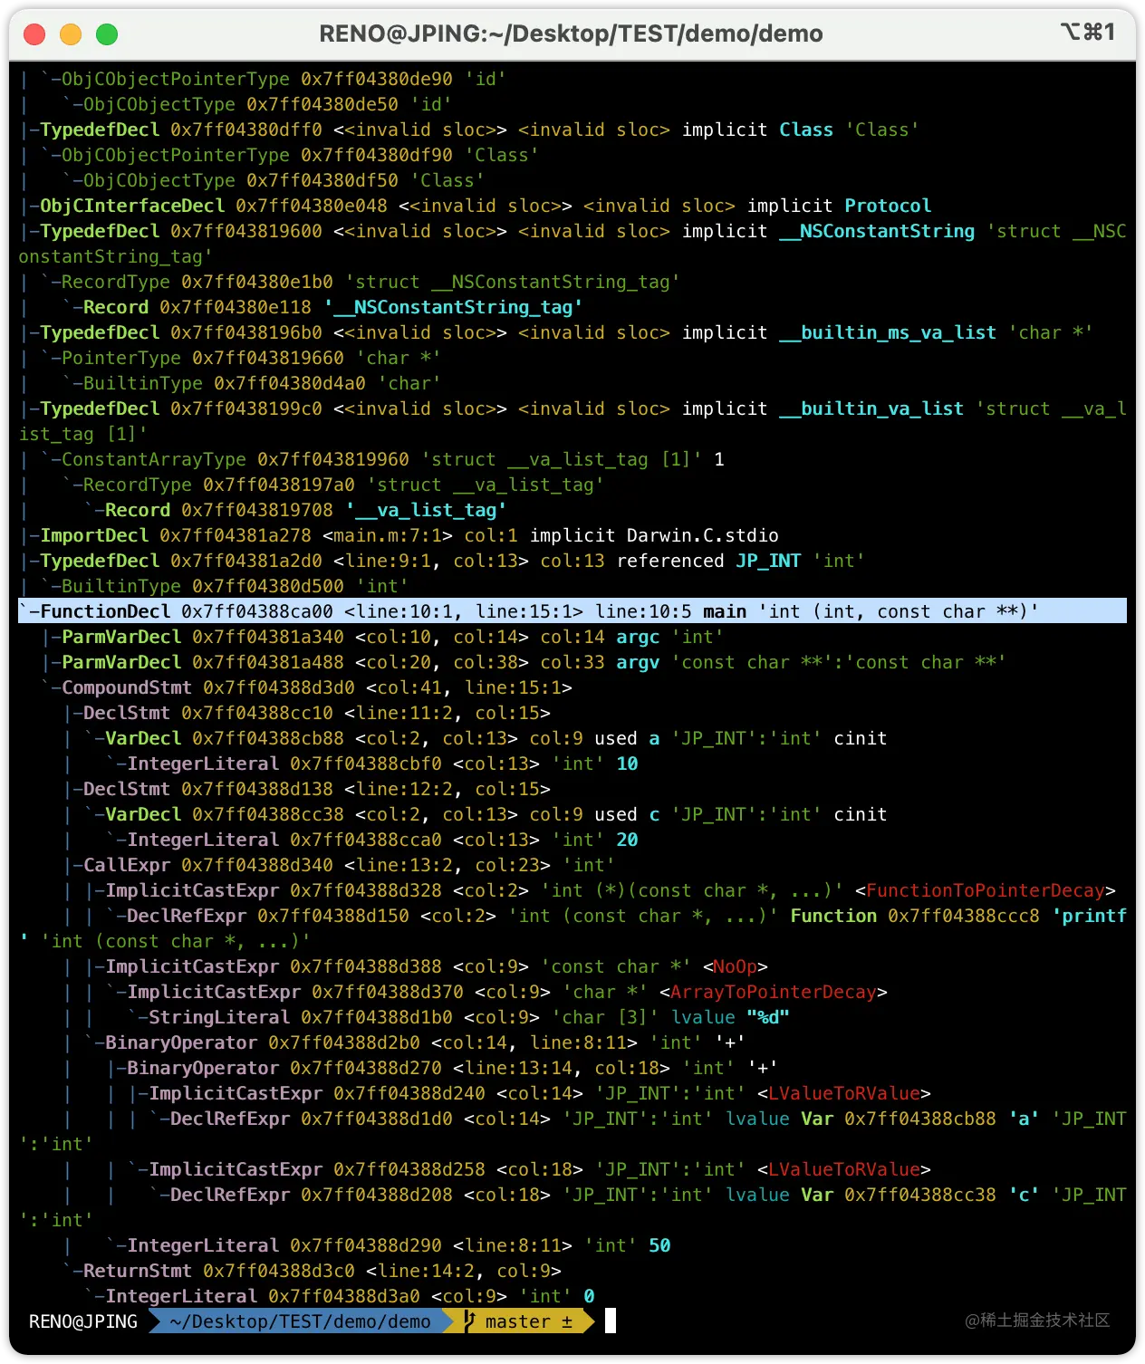Click the green zoom window button
Image resolution: width=1145 pixels, height=1364 pixels.
[x=107, y=34]
